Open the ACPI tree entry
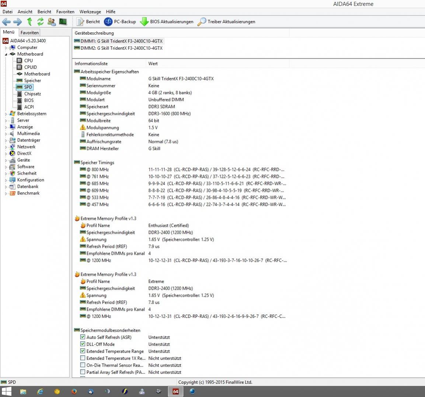 [x=29, y=107]
